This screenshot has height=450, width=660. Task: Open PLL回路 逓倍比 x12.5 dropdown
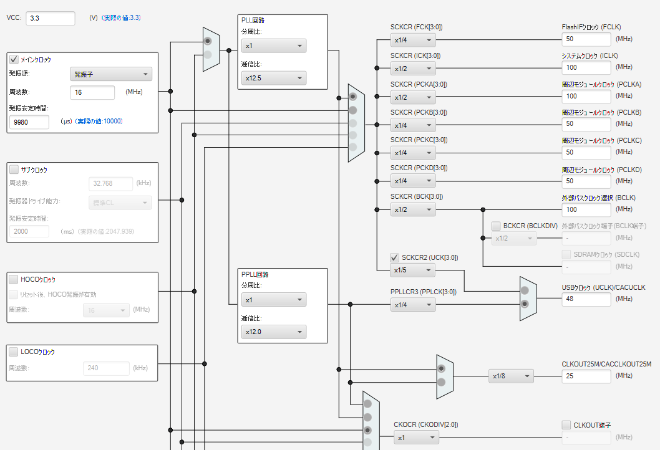[274, 79]
